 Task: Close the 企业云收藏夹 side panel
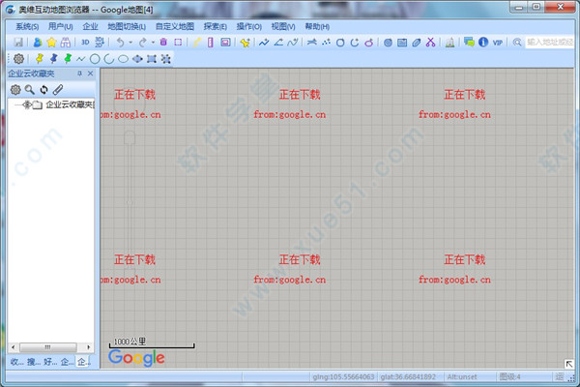[x=90, y=74]
